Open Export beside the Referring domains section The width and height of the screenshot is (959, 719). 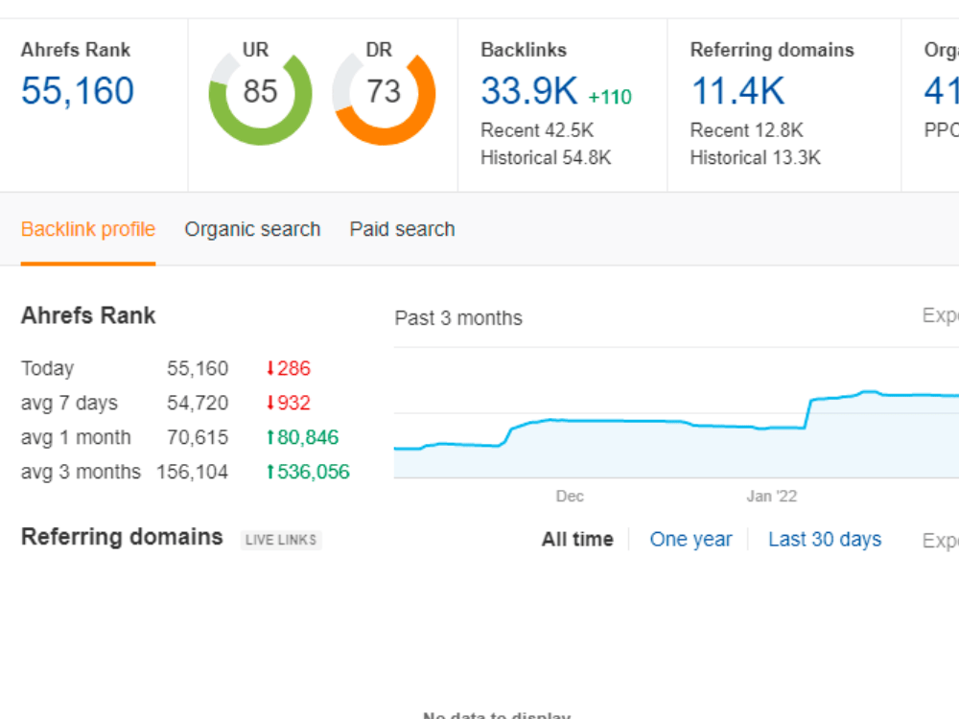pyautogui.click(x=942, y=540)
